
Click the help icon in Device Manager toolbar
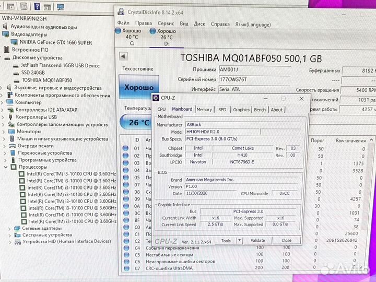[37, 6]
